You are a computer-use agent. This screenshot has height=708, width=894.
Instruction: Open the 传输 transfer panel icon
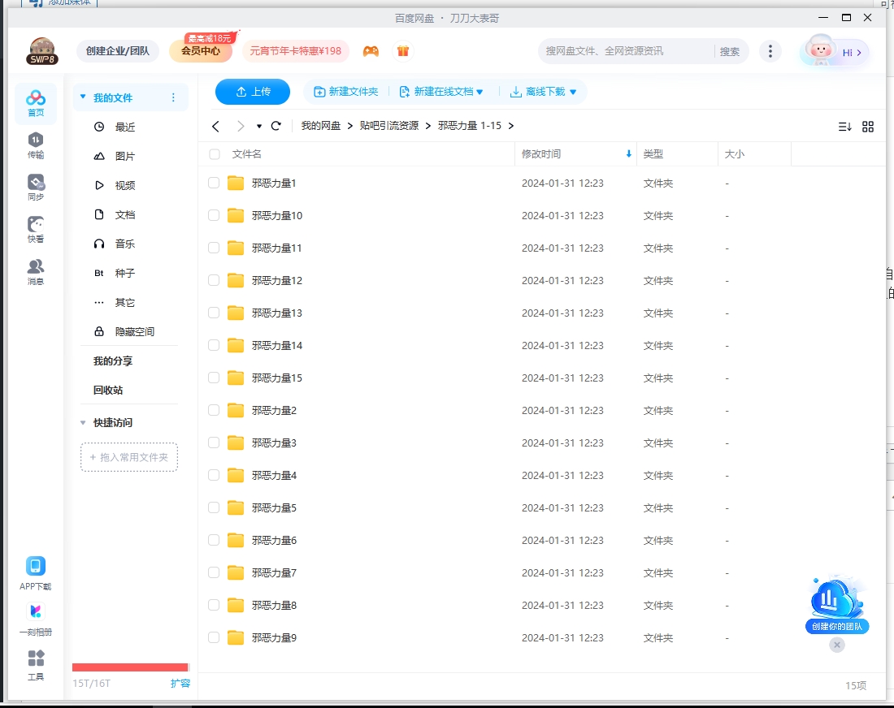point(36,146)
